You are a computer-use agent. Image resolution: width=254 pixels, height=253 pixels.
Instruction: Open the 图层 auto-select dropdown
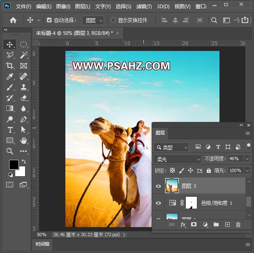tap(93, 21)
